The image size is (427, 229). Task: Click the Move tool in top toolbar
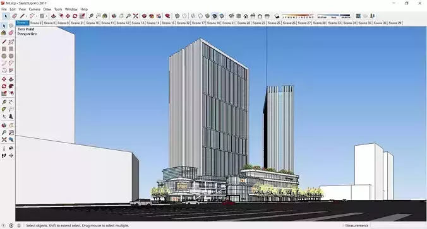[68, 16]
